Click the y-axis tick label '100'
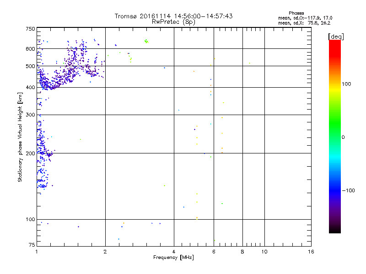366x274 pixels. point(30,219)
